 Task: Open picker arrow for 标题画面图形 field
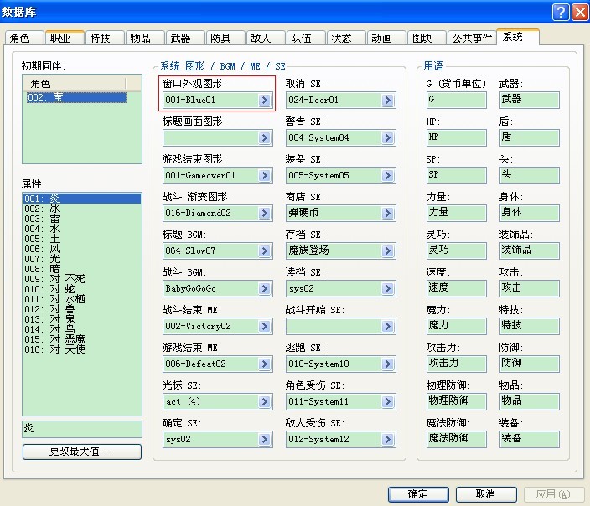coord(265,137)
